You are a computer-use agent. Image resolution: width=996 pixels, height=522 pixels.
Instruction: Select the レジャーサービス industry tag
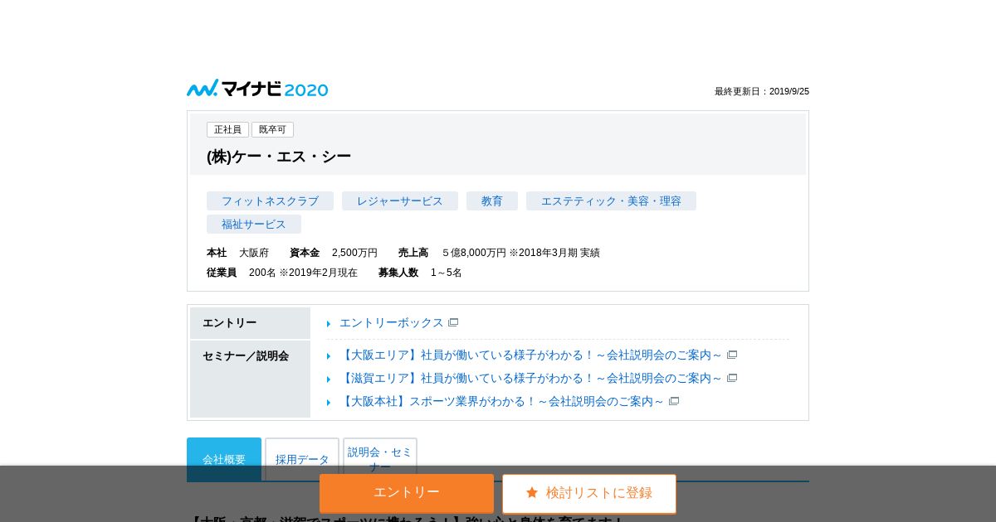tap(400, 201)
